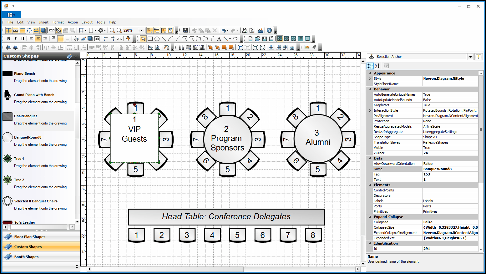Toggle bold text formatting
486x274 pixels.
pyautogui.click(x=9, y=39)
